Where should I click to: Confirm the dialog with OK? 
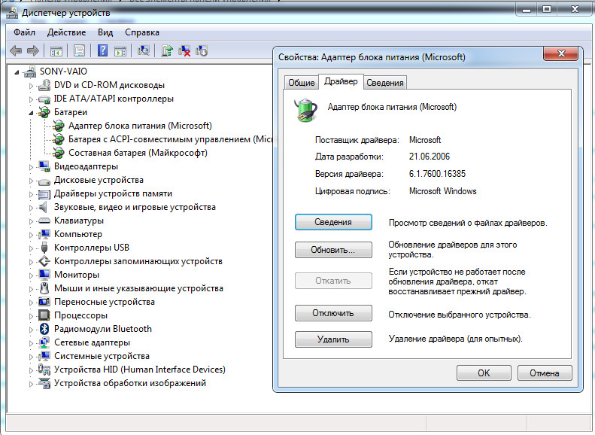[484, 373]
